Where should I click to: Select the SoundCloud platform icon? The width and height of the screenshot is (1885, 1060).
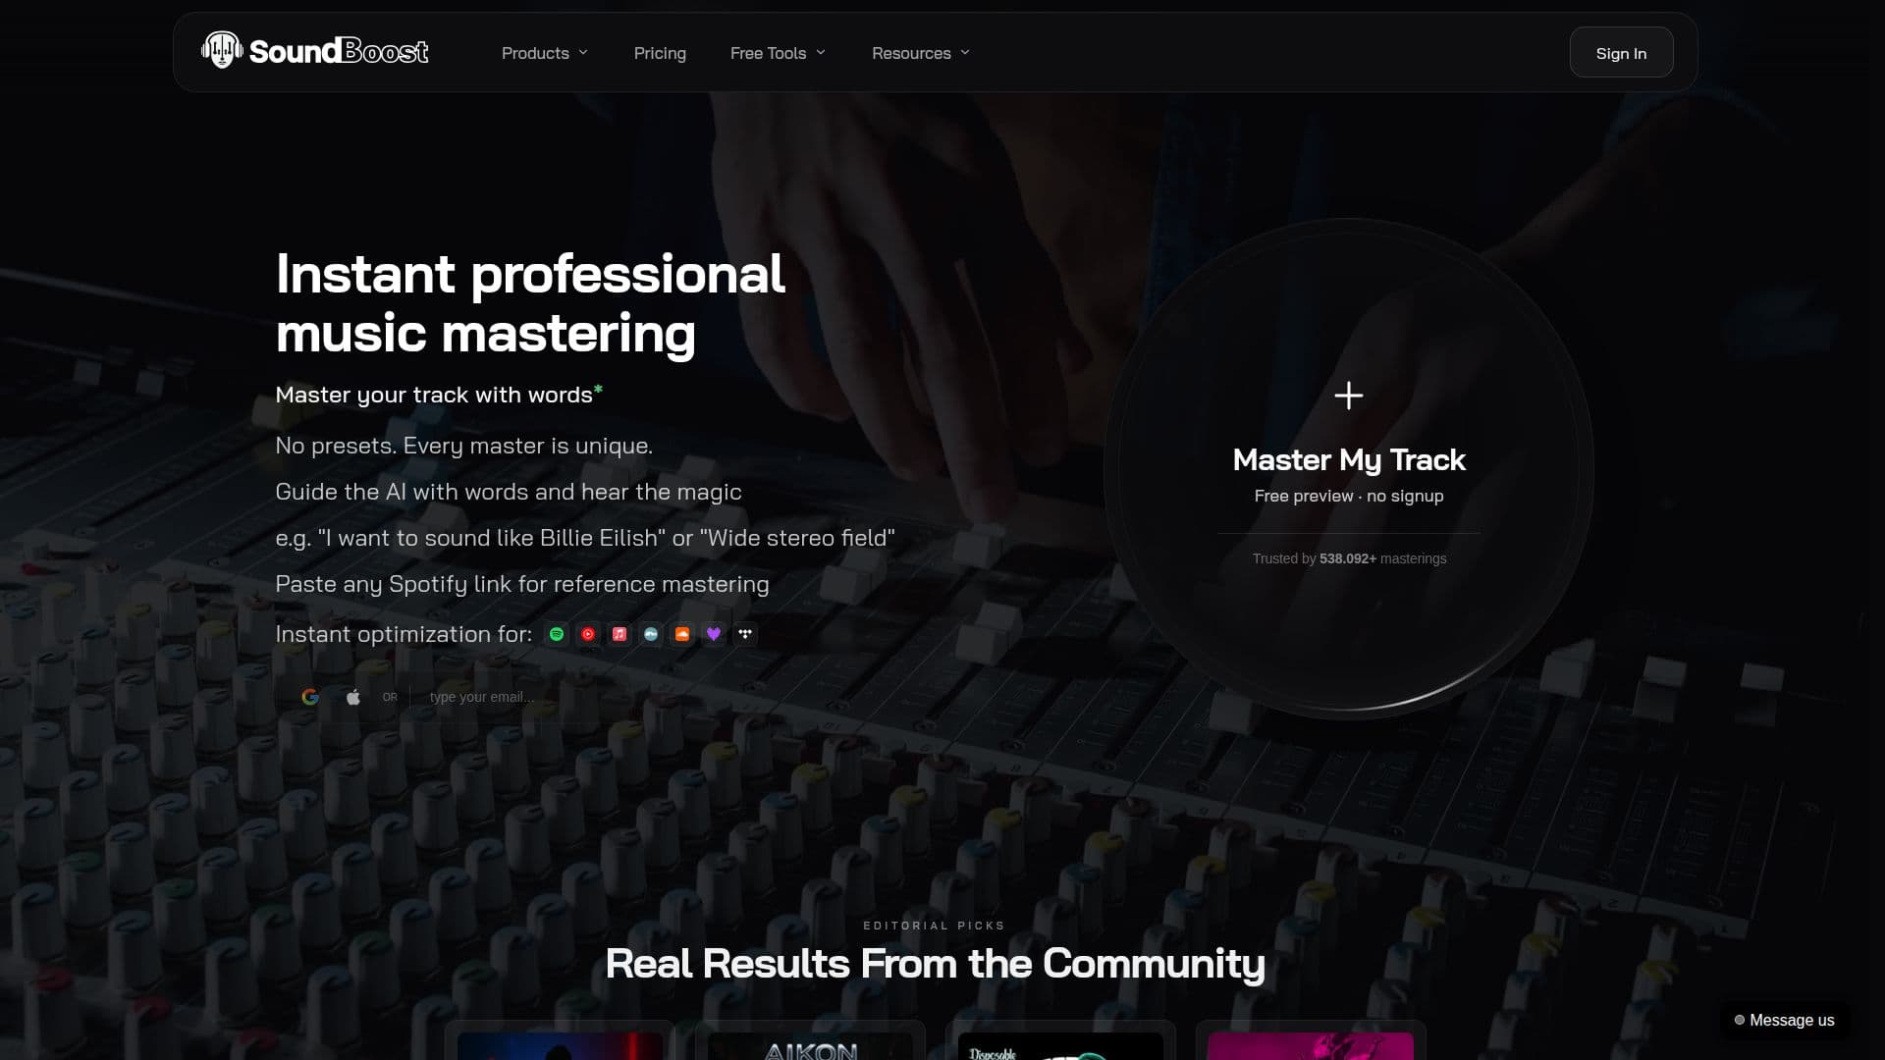[x=682, y=634]
